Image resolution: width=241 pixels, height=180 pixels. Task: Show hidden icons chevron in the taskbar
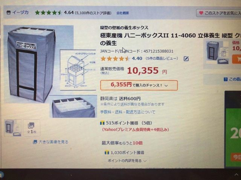[236, 175]
